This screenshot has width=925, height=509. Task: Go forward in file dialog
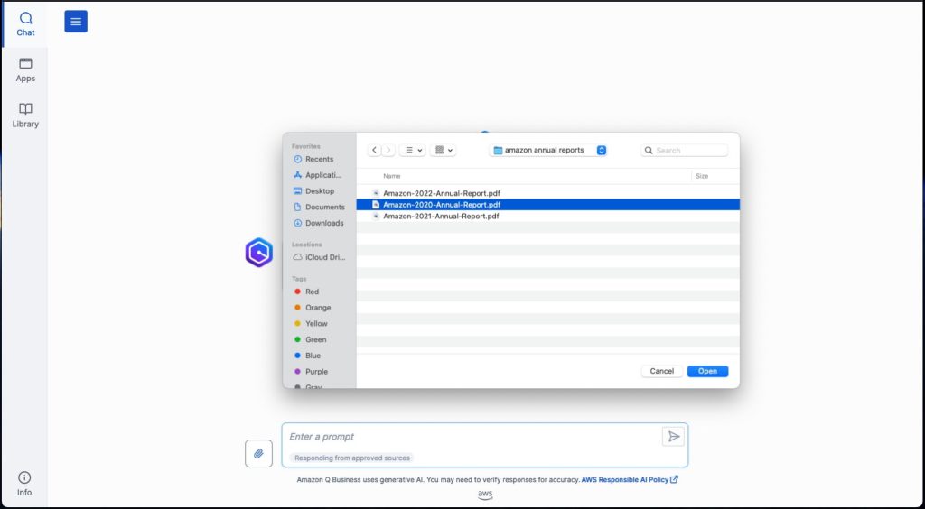(x=388, y=150)
